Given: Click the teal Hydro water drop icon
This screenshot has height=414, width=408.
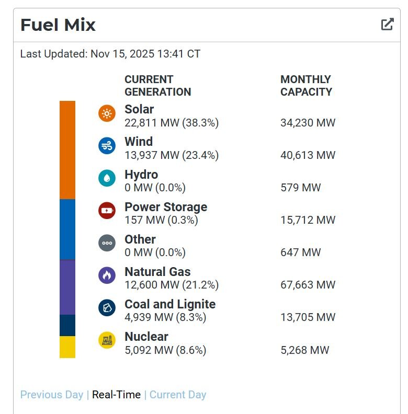Looking at the screenshot, I should tap(107, 178).
